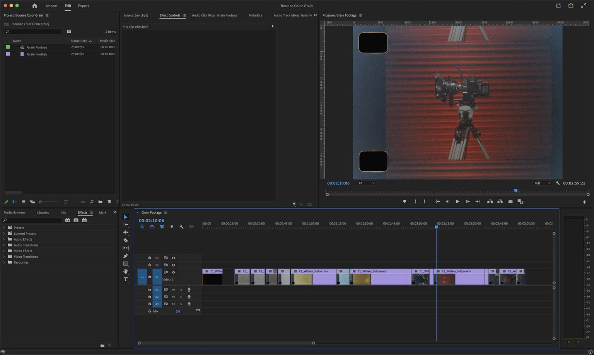
Task: Select the Pen tool in the timeline toolbar
Action: point(126,256)
